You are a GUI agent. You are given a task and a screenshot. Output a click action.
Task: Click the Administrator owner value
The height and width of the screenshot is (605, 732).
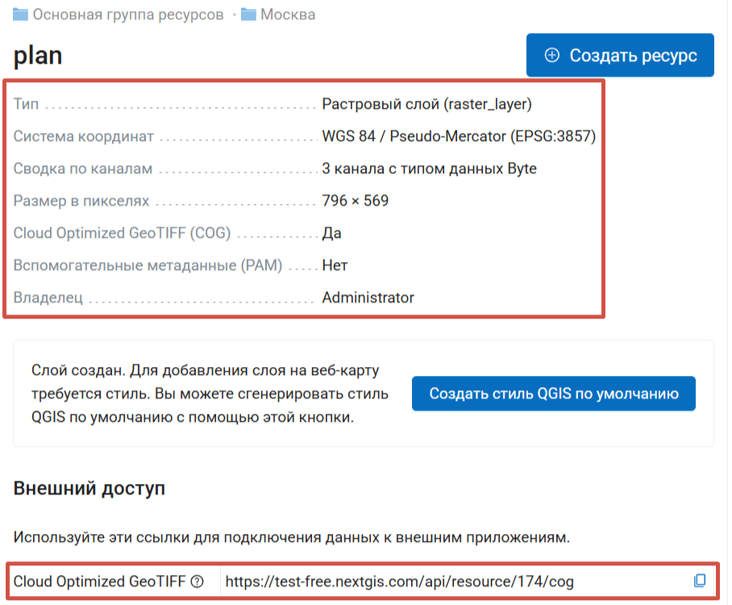368,298
